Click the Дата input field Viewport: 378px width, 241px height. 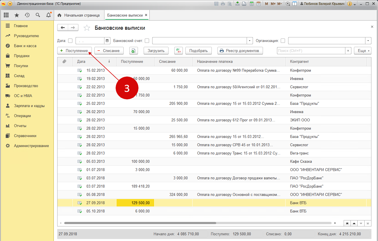click(x=90, y=41)
